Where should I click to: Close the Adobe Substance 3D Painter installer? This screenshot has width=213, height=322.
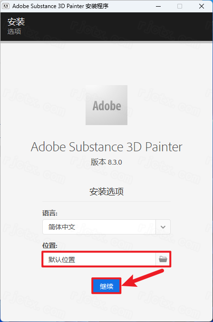[x=202, y=6]
